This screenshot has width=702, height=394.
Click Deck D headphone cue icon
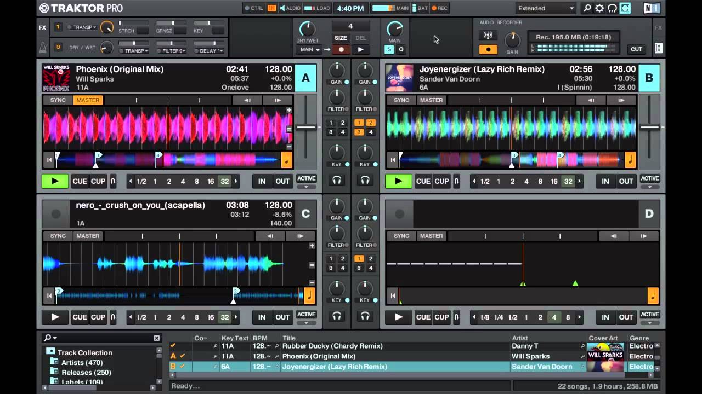coord(365,316)
